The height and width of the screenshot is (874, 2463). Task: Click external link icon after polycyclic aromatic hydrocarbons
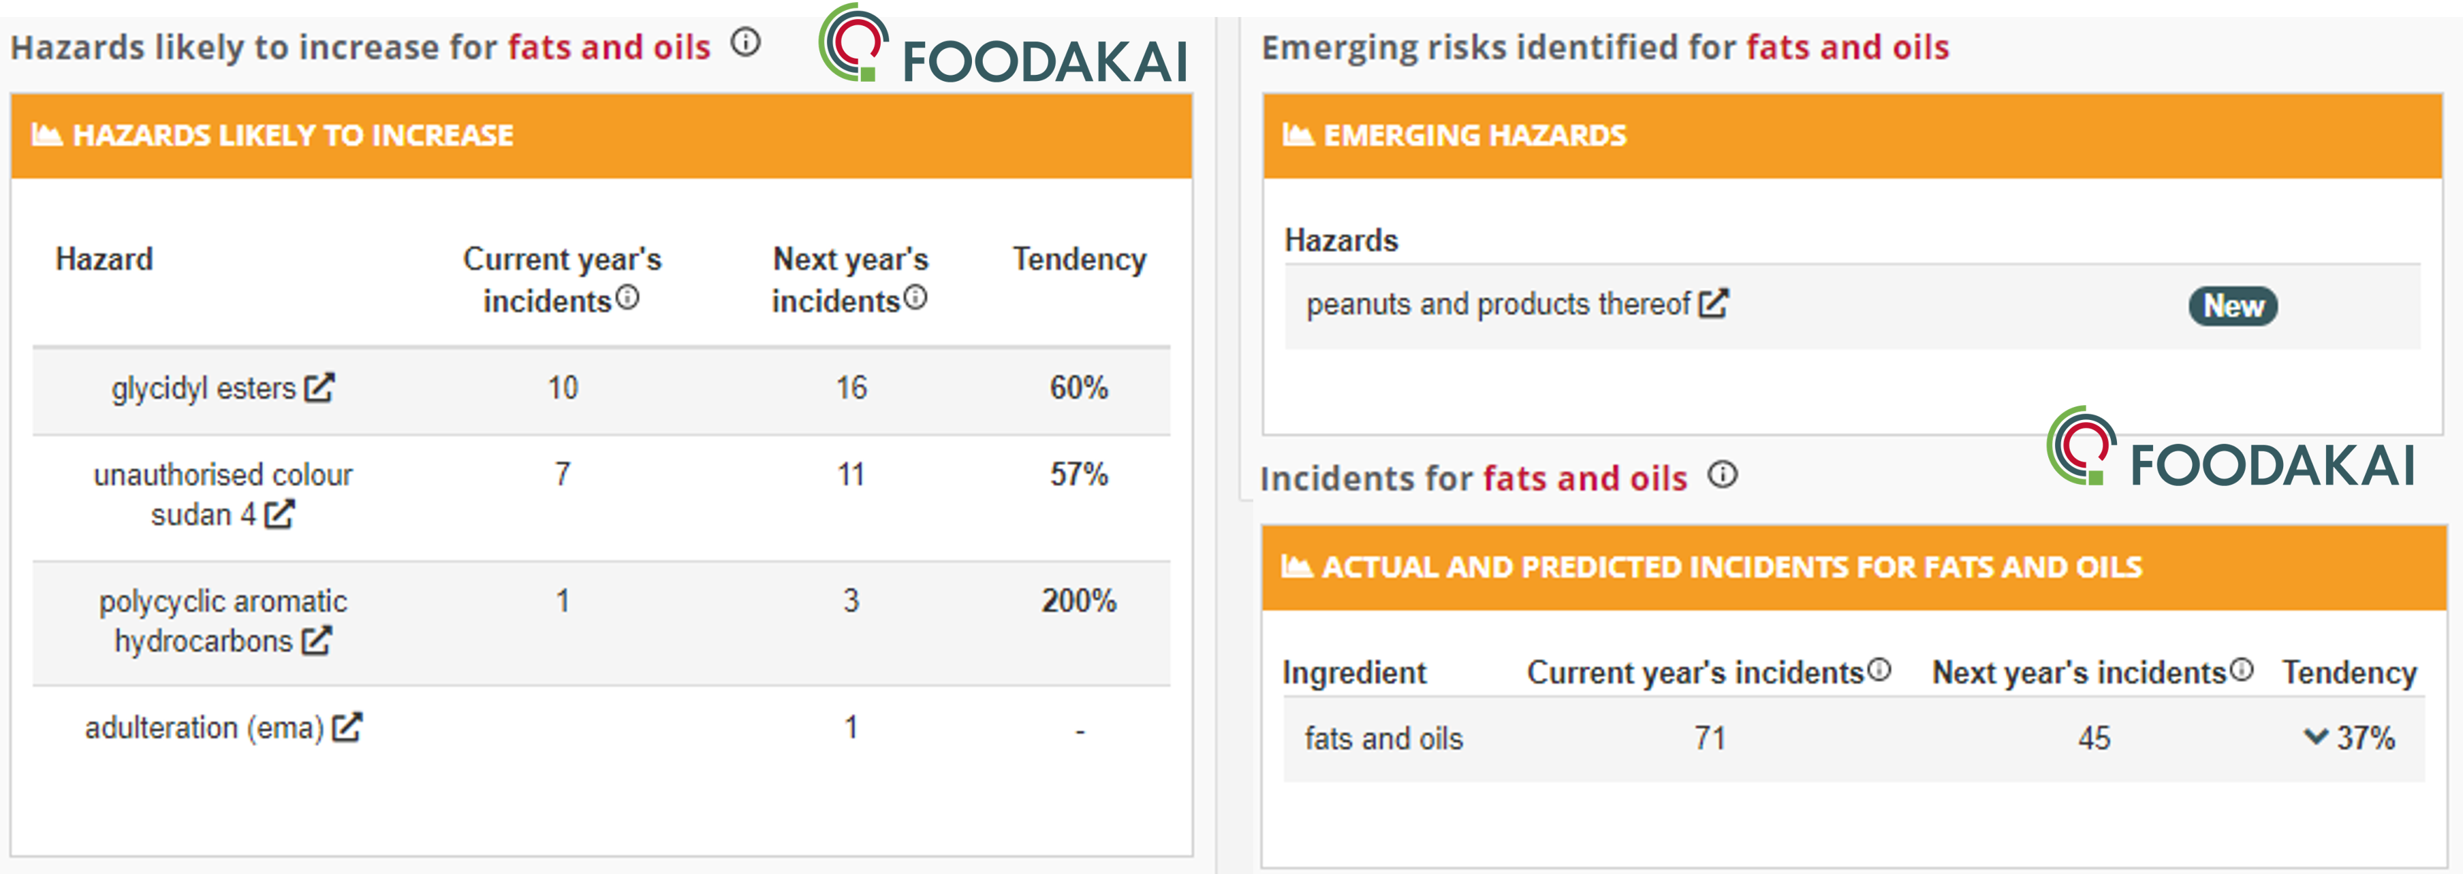317,640
